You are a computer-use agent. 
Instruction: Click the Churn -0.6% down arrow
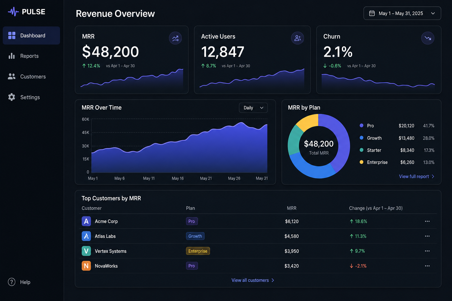pyautogui.click(x=325, y=66)
